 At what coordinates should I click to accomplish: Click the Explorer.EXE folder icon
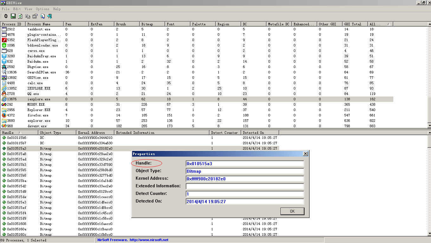4,110
